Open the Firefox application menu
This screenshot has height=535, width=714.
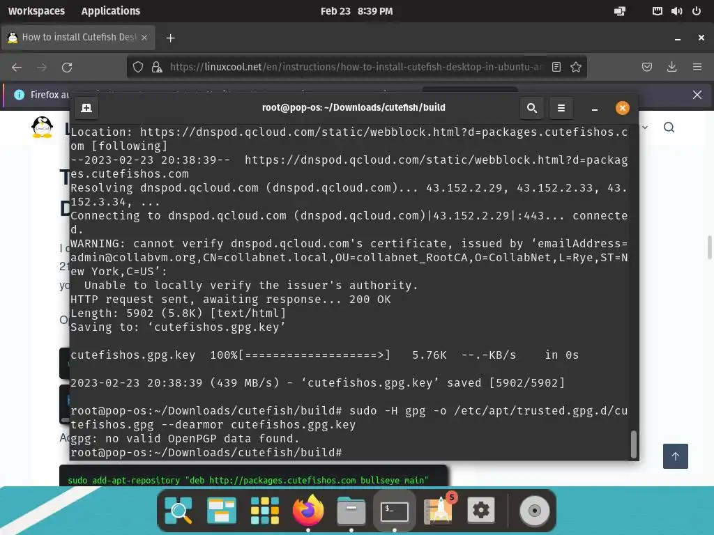pos(697,68)
